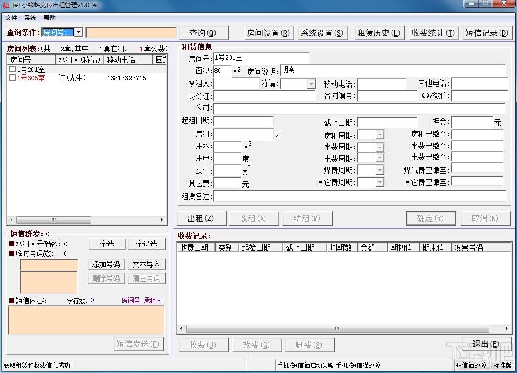
Task: Click the 截止日期 input field
Action: [x=387, y=122]
